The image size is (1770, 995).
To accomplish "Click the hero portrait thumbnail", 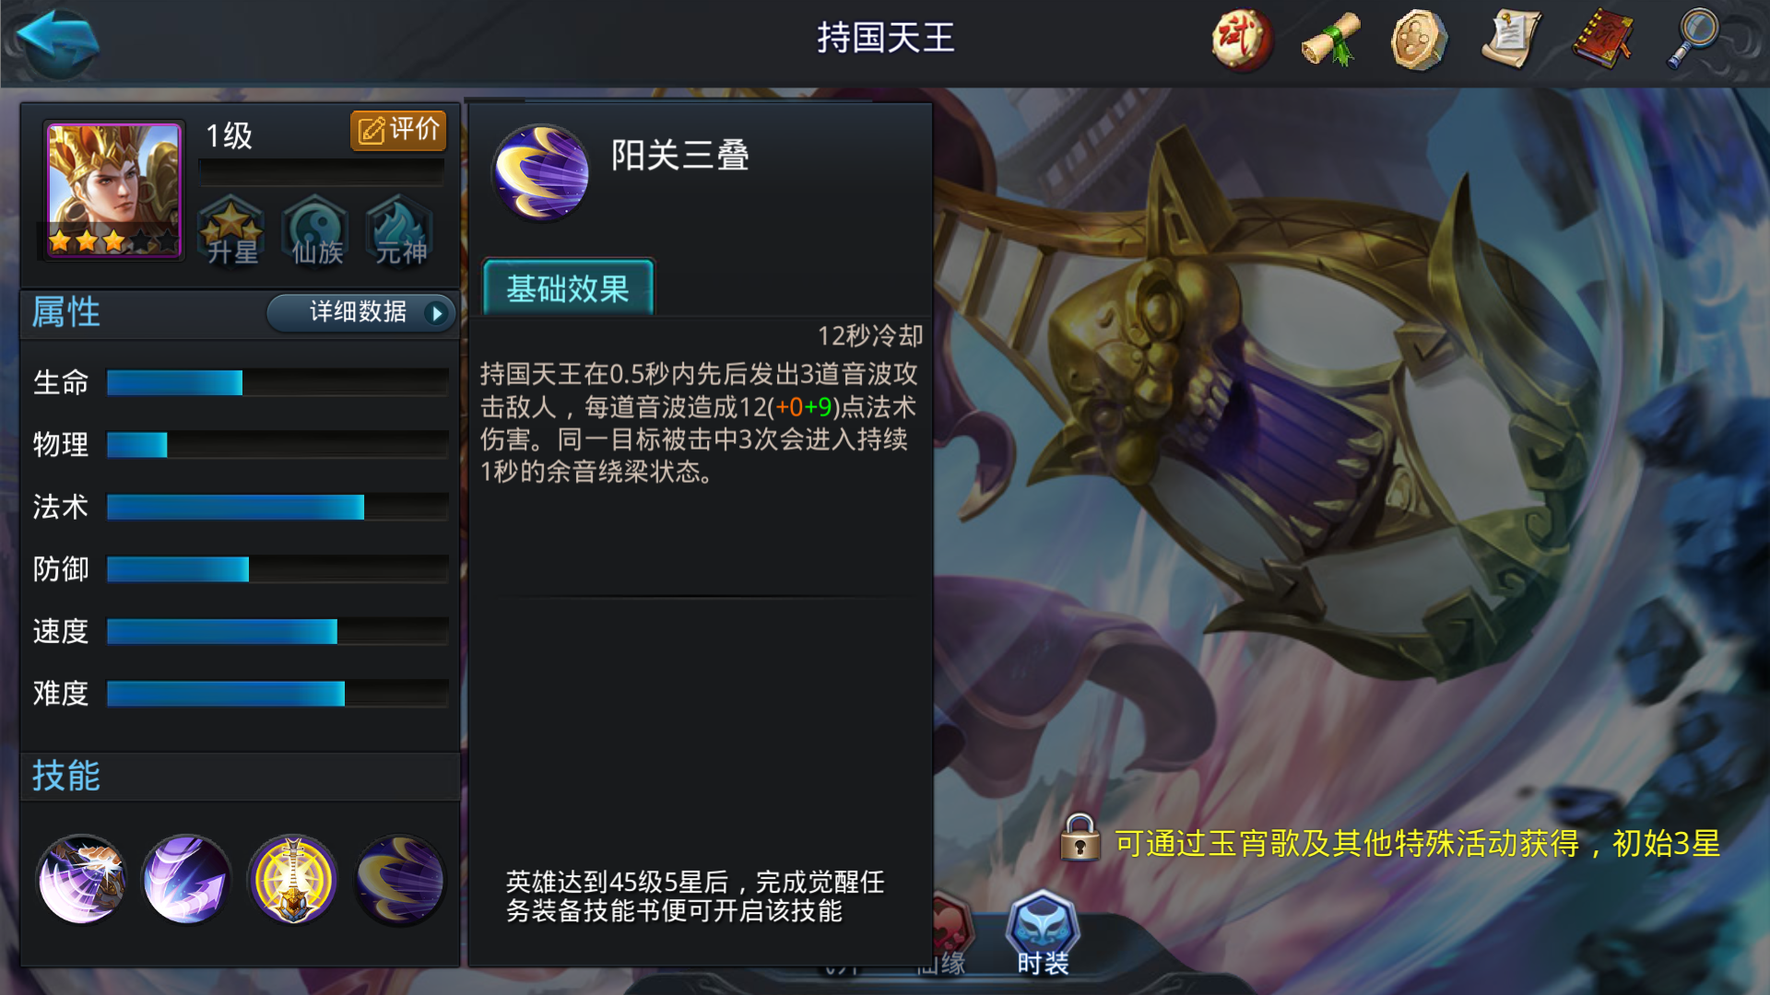I will (113, 190).
